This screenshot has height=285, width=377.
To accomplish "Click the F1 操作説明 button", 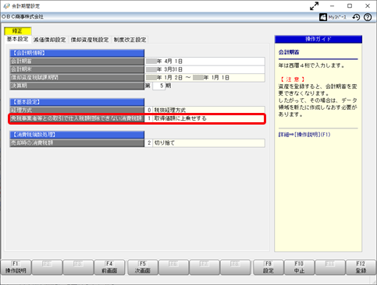I will pos(16,267).
